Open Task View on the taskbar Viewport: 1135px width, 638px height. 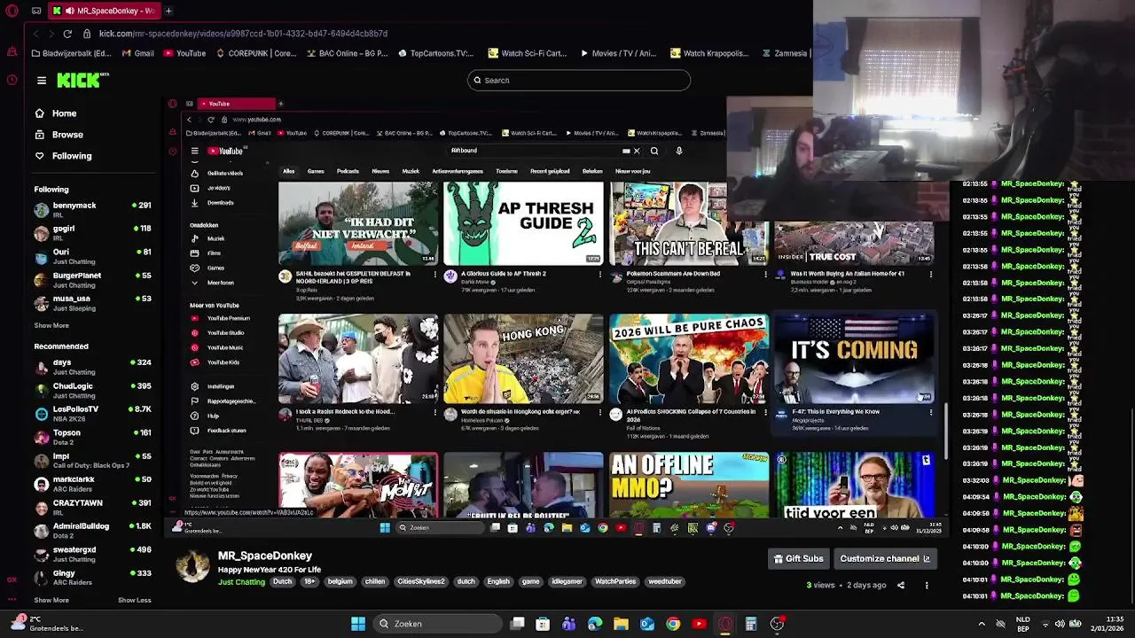tap(518, 624)
